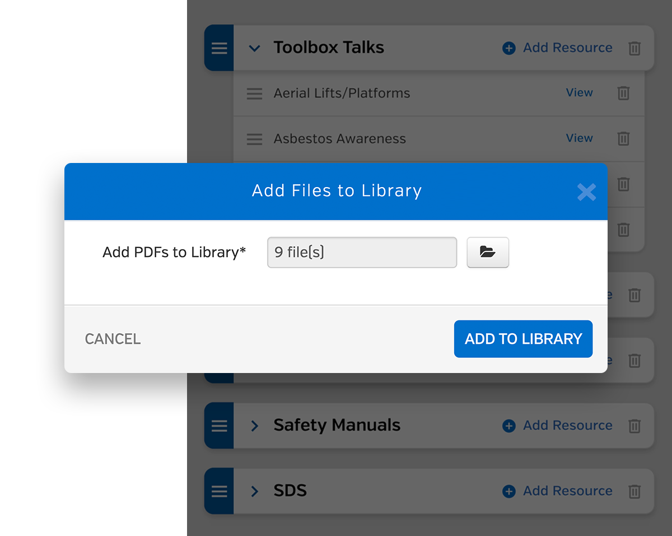Click CANCEL in the dialog
Image resolution: width=672 pixels, height=536 pixels.
(x=113, y=339)
